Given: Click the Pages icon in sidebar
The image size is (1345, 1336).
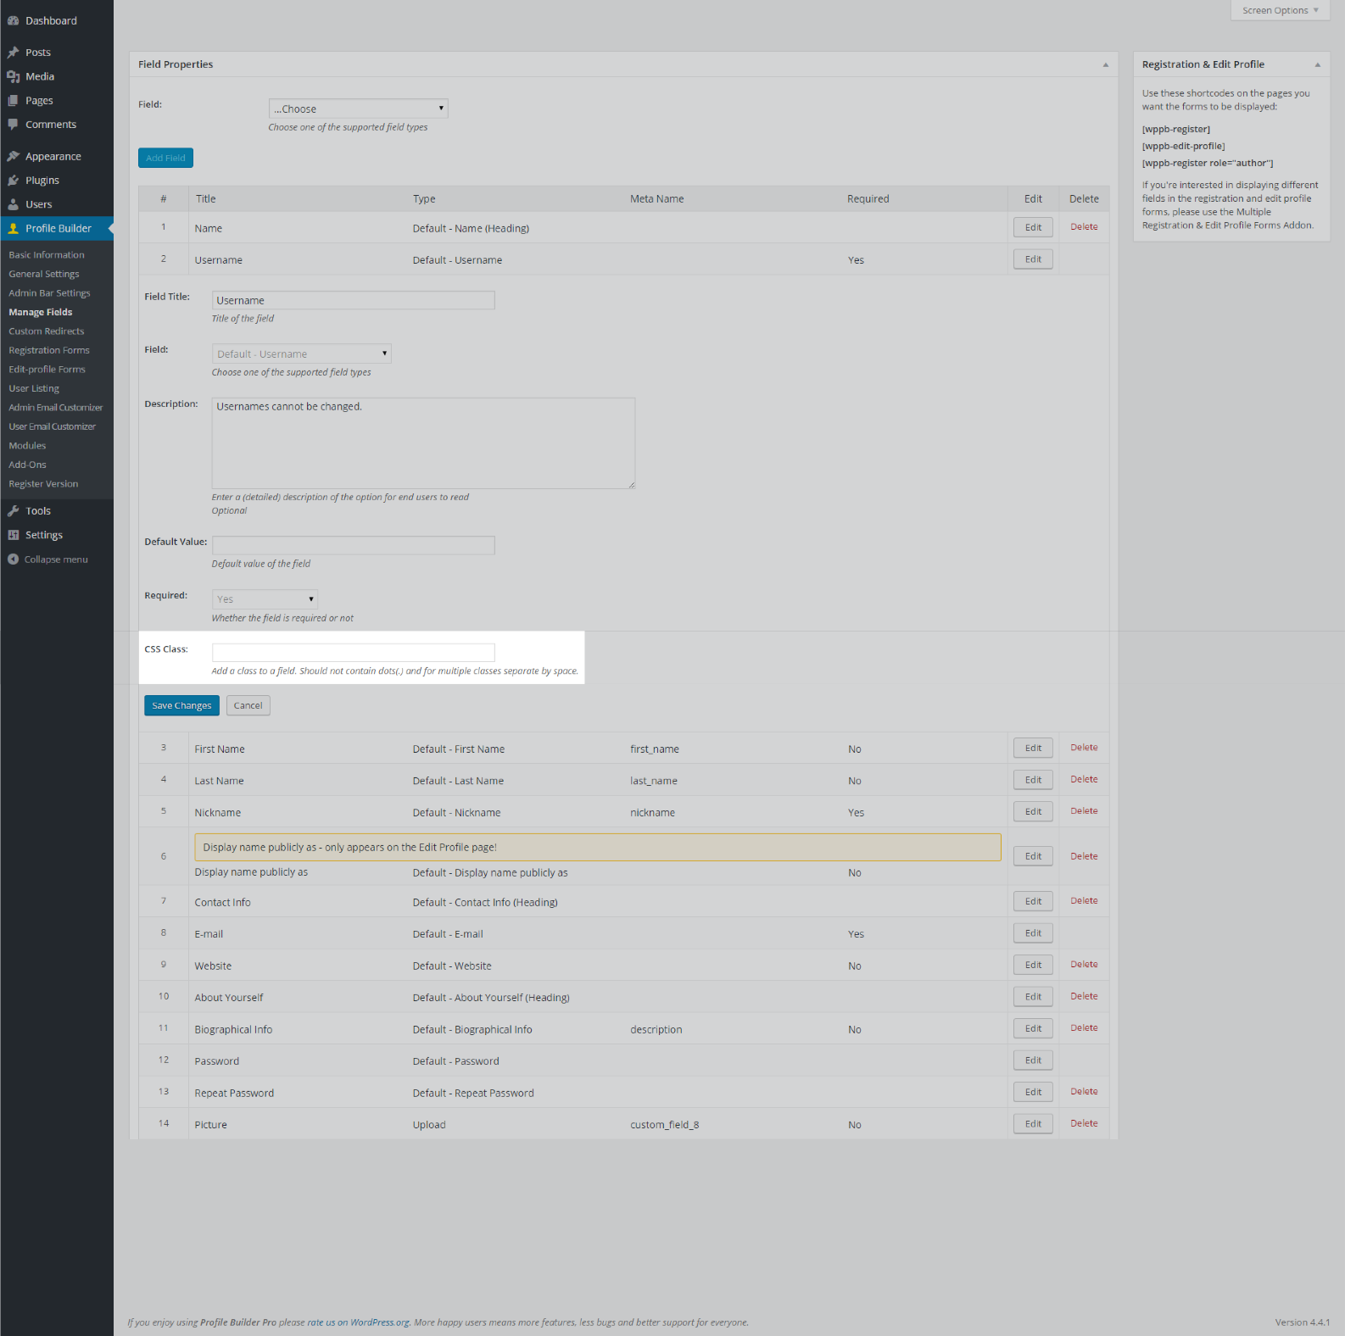Looking at the screenshot, I should click(x=14, y=100).
